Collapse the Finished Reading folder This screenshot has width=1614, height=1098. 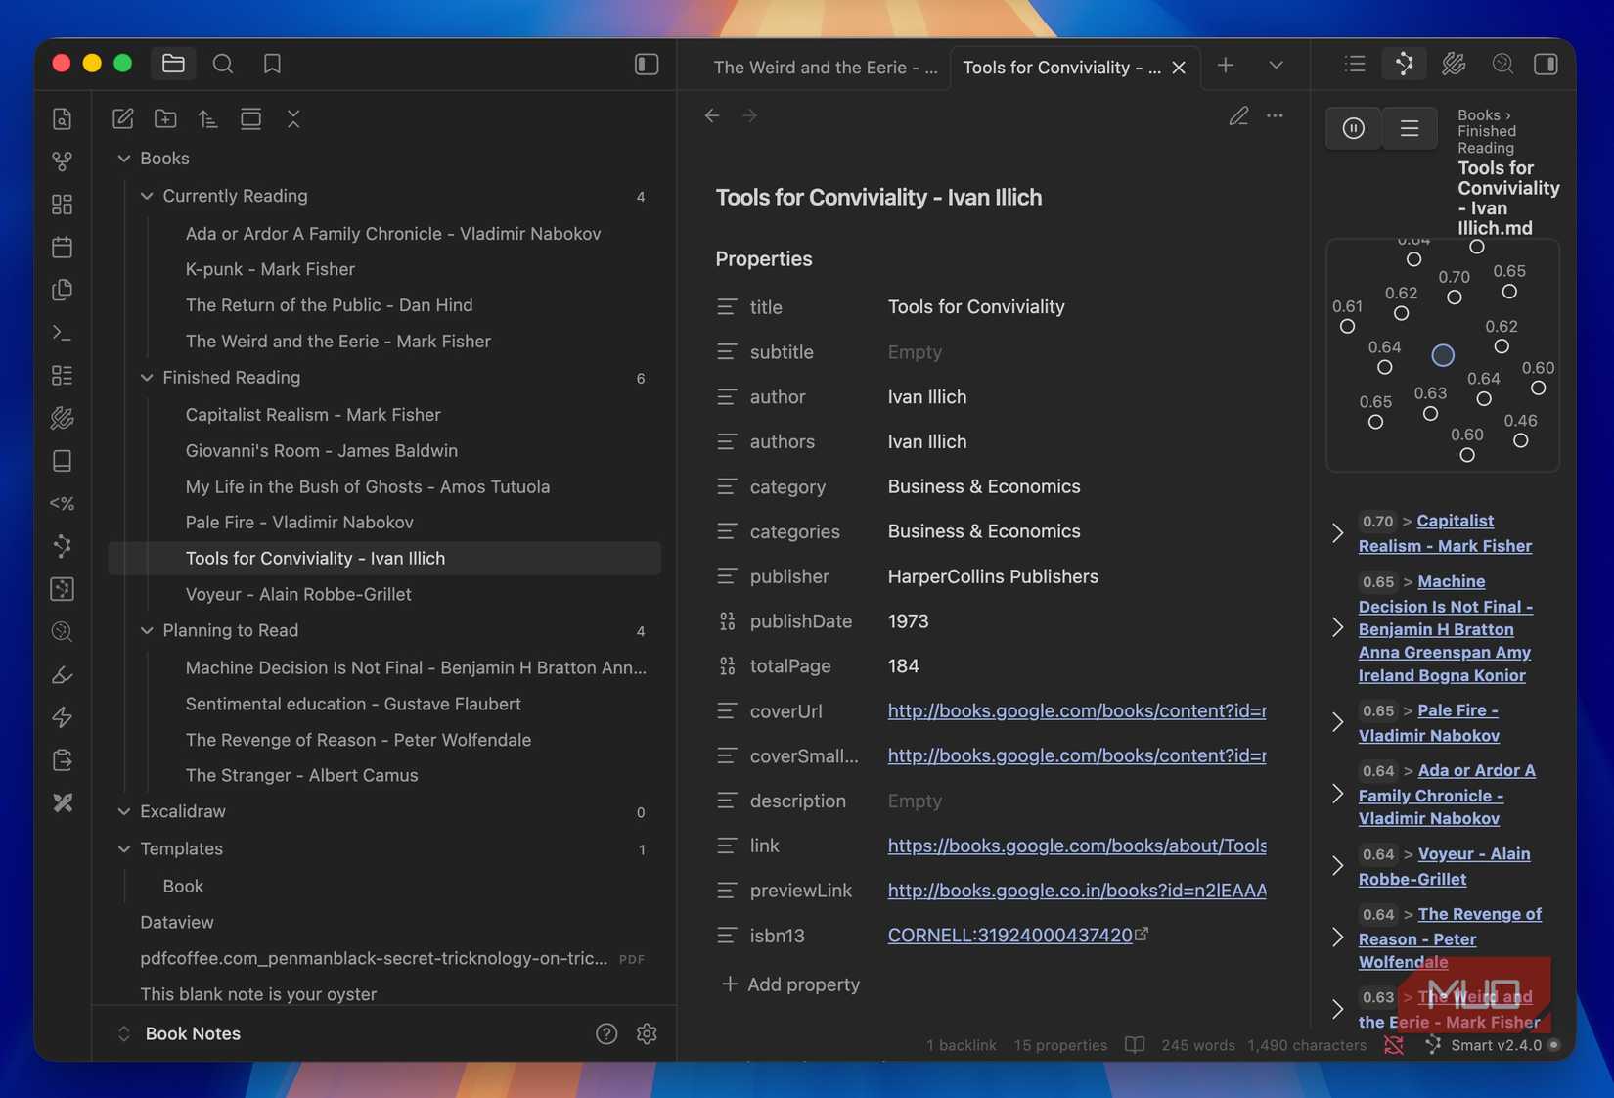(147, 377)
